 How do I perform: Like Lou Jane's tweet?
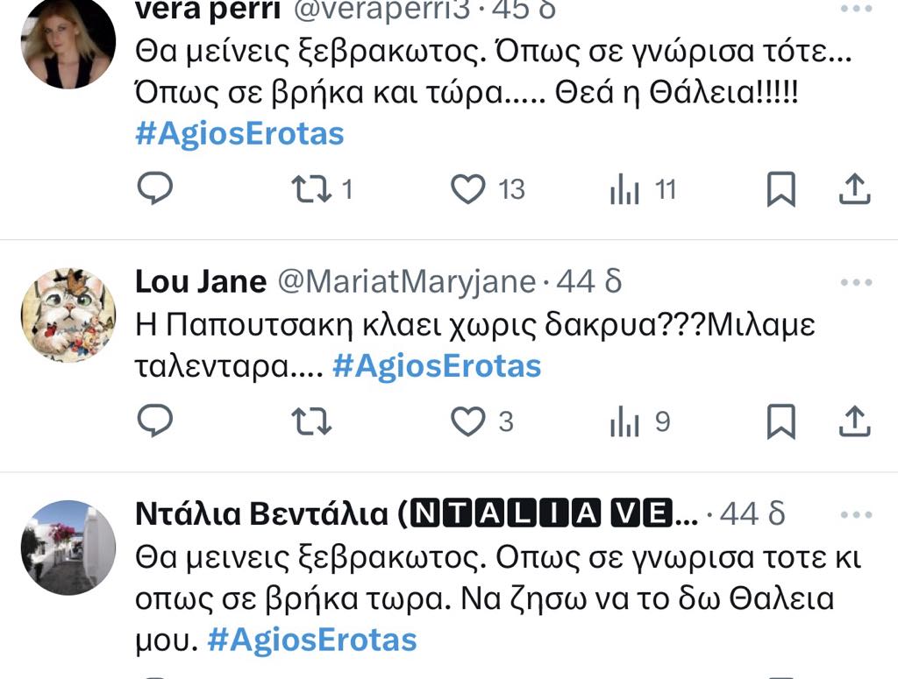click(x=468, y=421)
